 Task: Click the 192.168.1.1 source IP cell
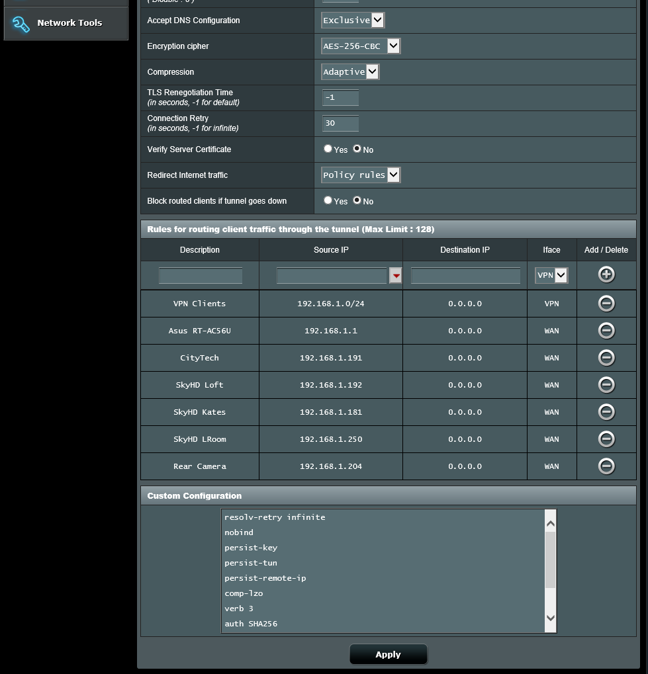click(331, 331)
